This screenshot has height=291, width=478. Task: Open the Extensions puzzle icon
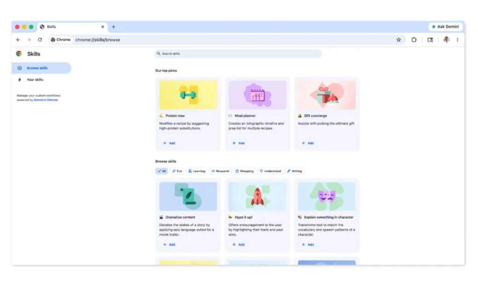(414, 40)
